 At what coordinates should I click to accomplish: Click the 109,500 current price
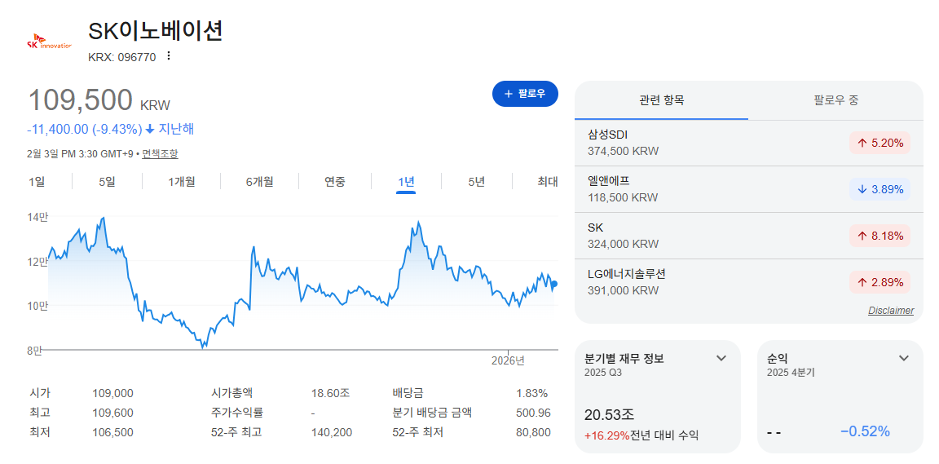[80, 100]
